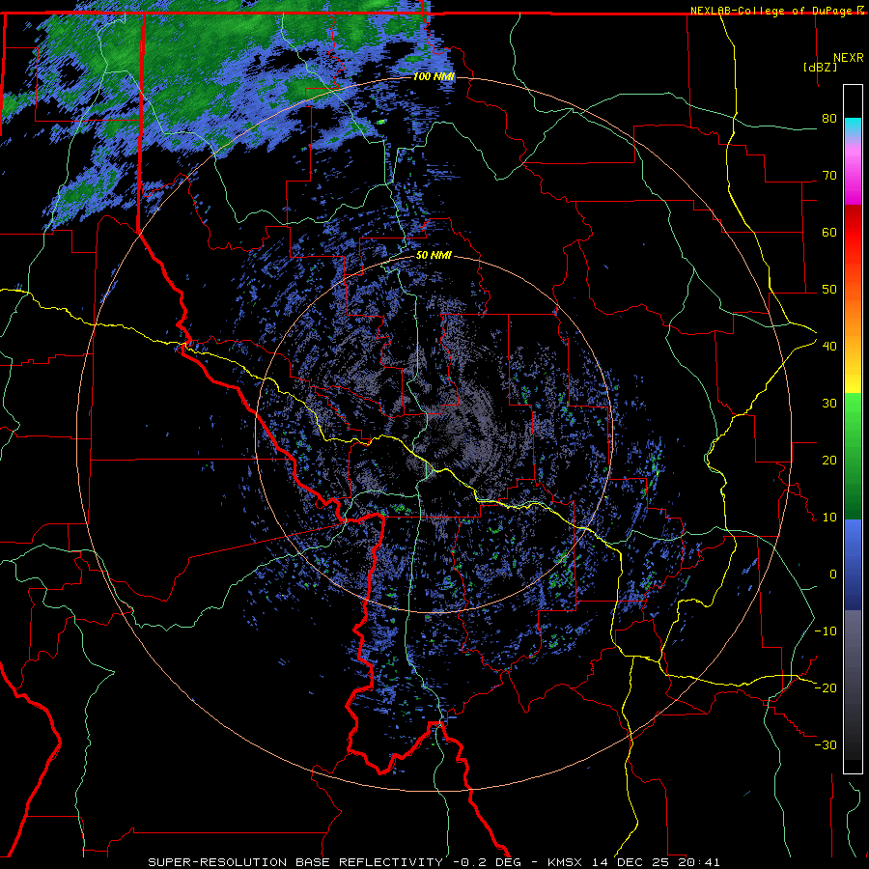Click the -20 value on the dBZ scale

[826, 688]
